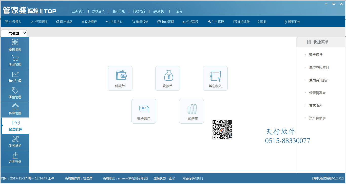Open the 一般费用 coin stack icon
The width and height of the screenshot is (346, 184).
pos(191,111)
